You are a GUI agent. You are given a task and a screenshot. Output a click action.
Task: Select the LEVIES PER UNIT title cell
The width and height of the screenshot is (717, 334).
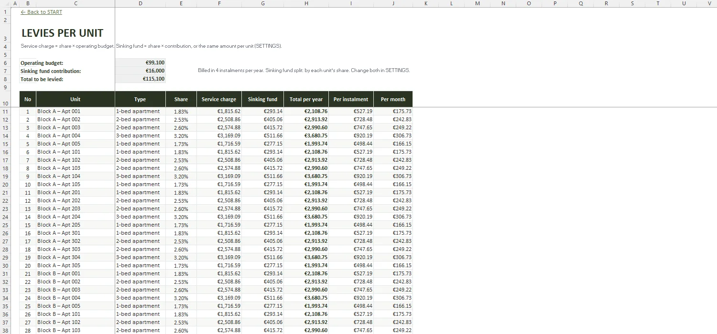(x=62, y=33)
